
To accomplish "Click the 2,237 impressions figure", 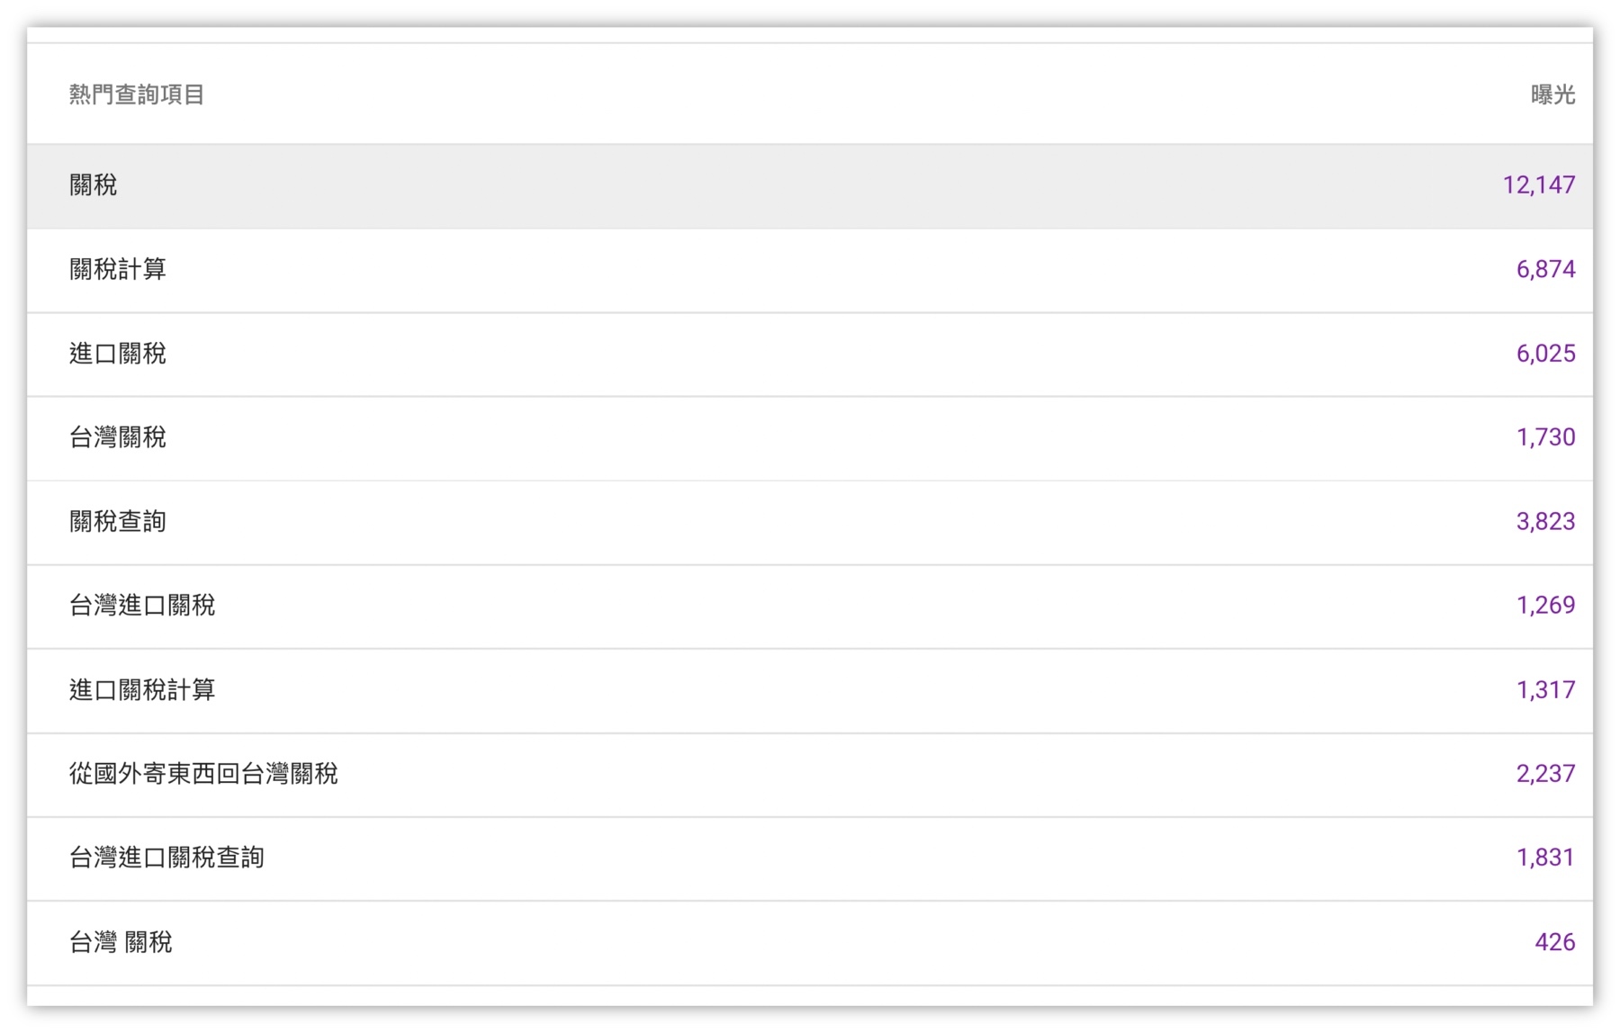I will coord(1545,774).
